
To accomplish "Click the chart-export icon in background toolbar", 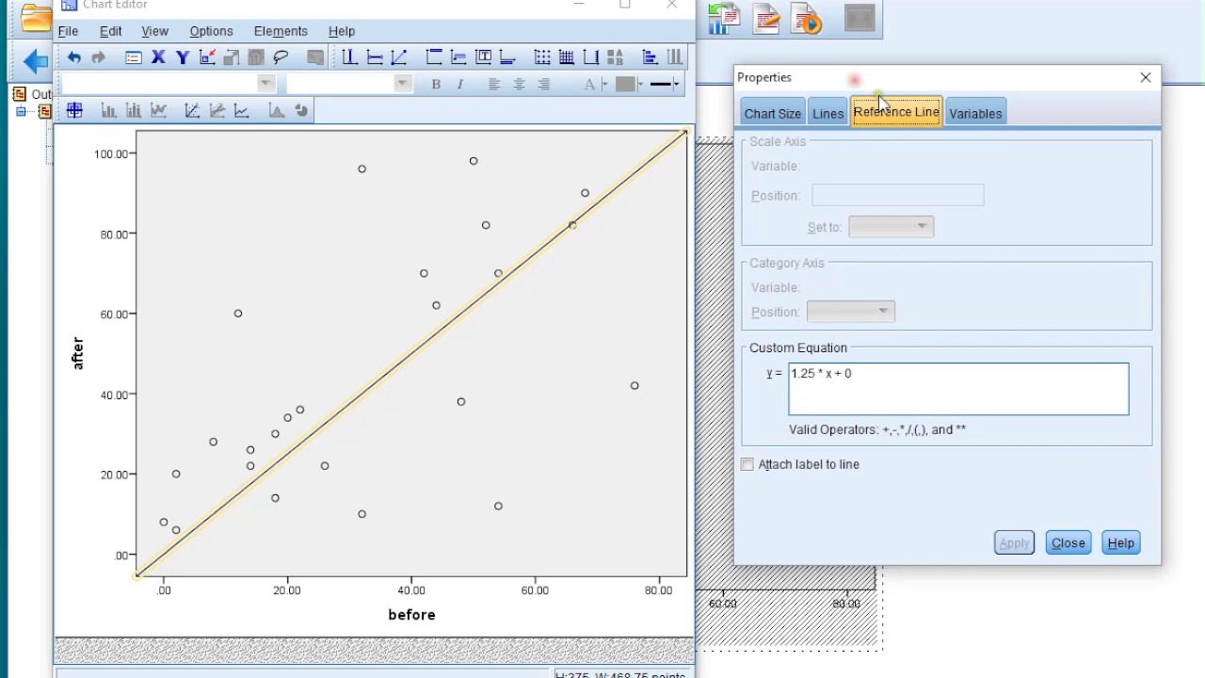I will click(724, 18).
